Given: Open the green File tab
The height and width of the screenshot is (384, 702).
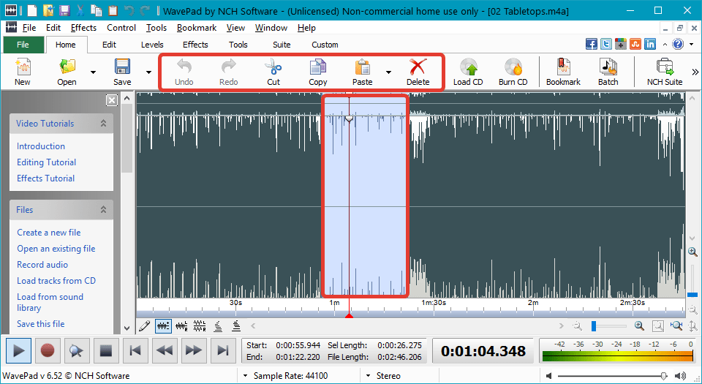Looking at the screenshot, I should (x=23, y=45).
